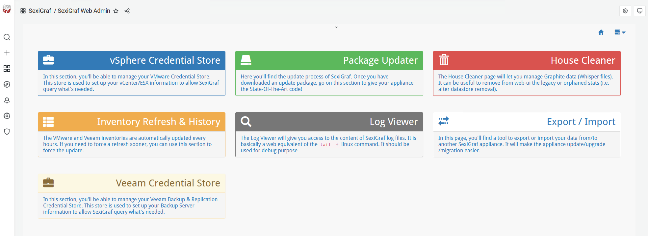This screenshot has width=648, height=236.
Task: Expand the web admin navigation dropdown menu
Action: (x=620, y=32)
